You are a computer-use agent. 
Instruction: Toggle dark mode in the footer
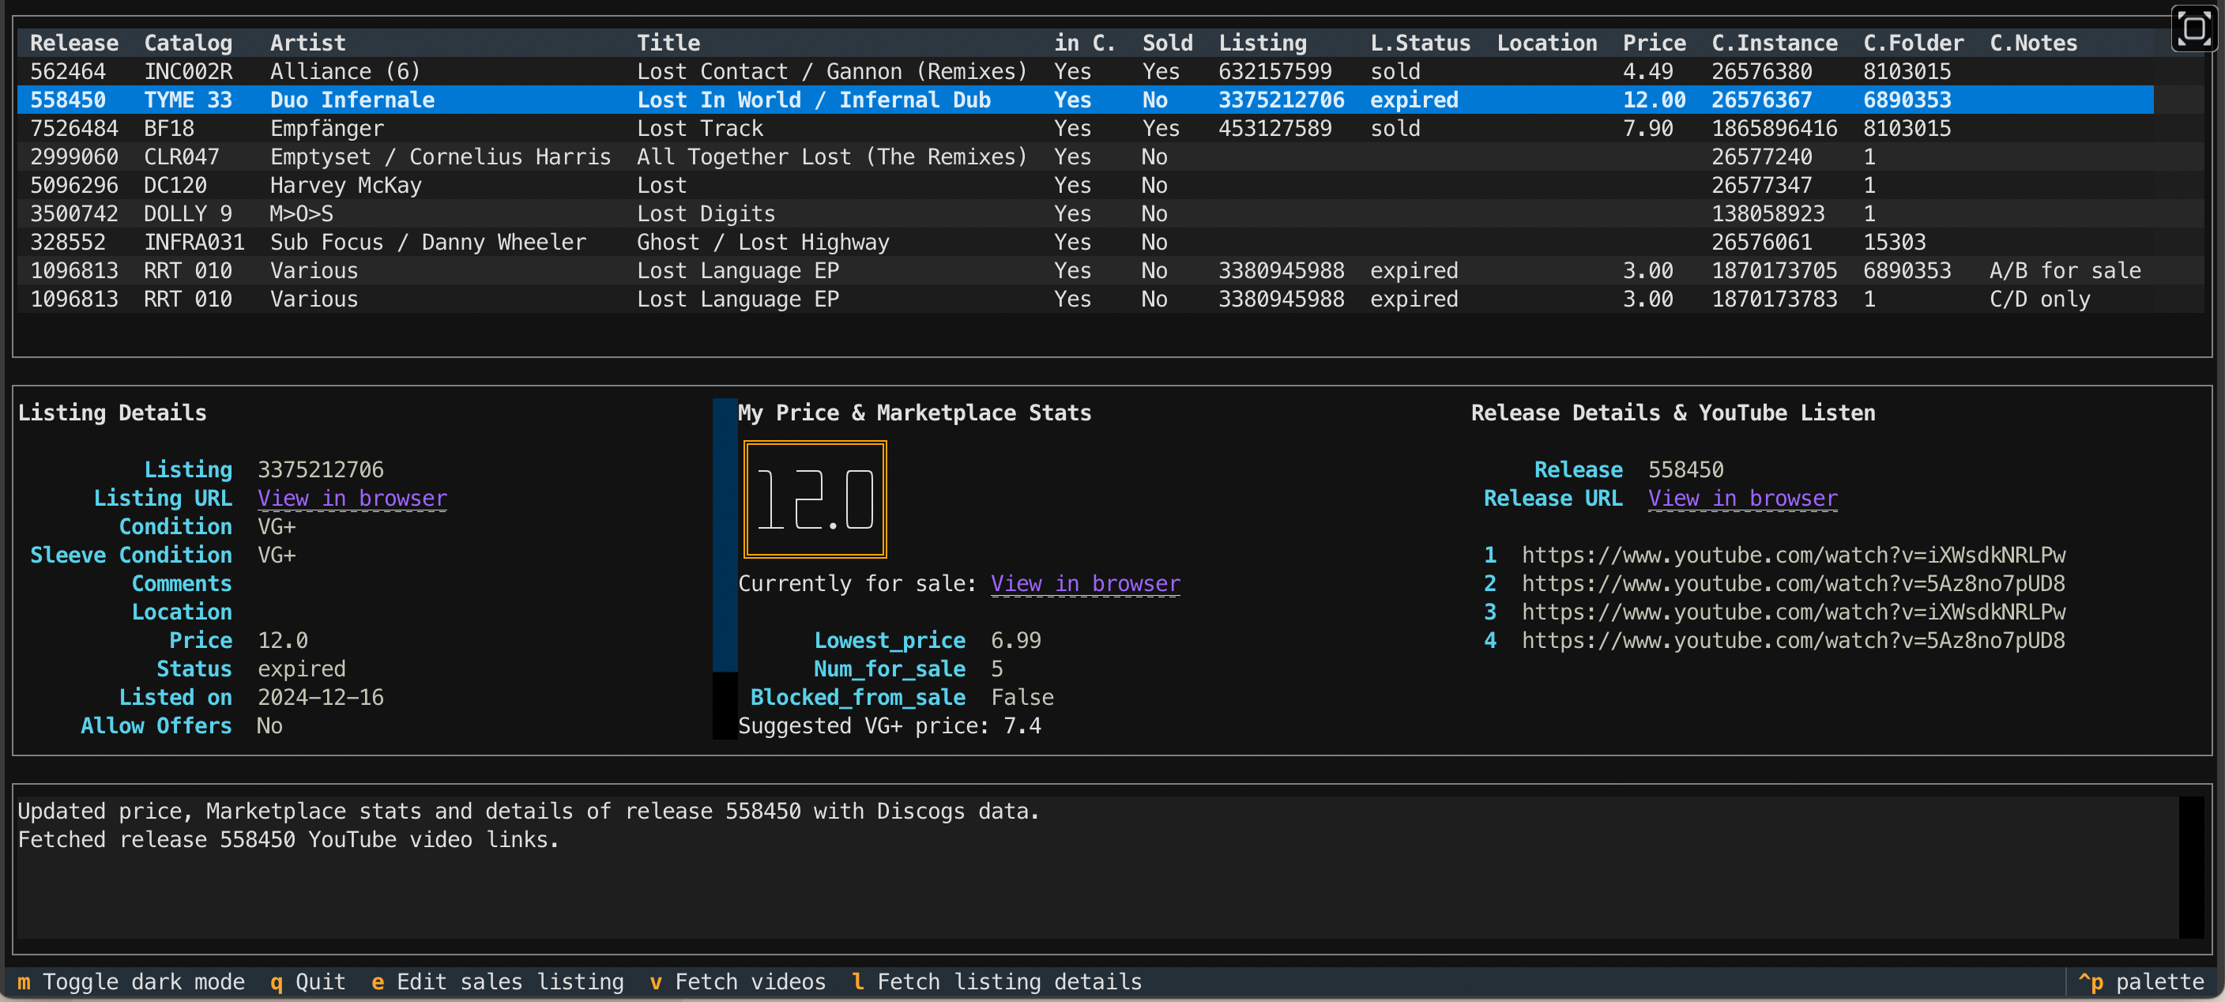131,981
